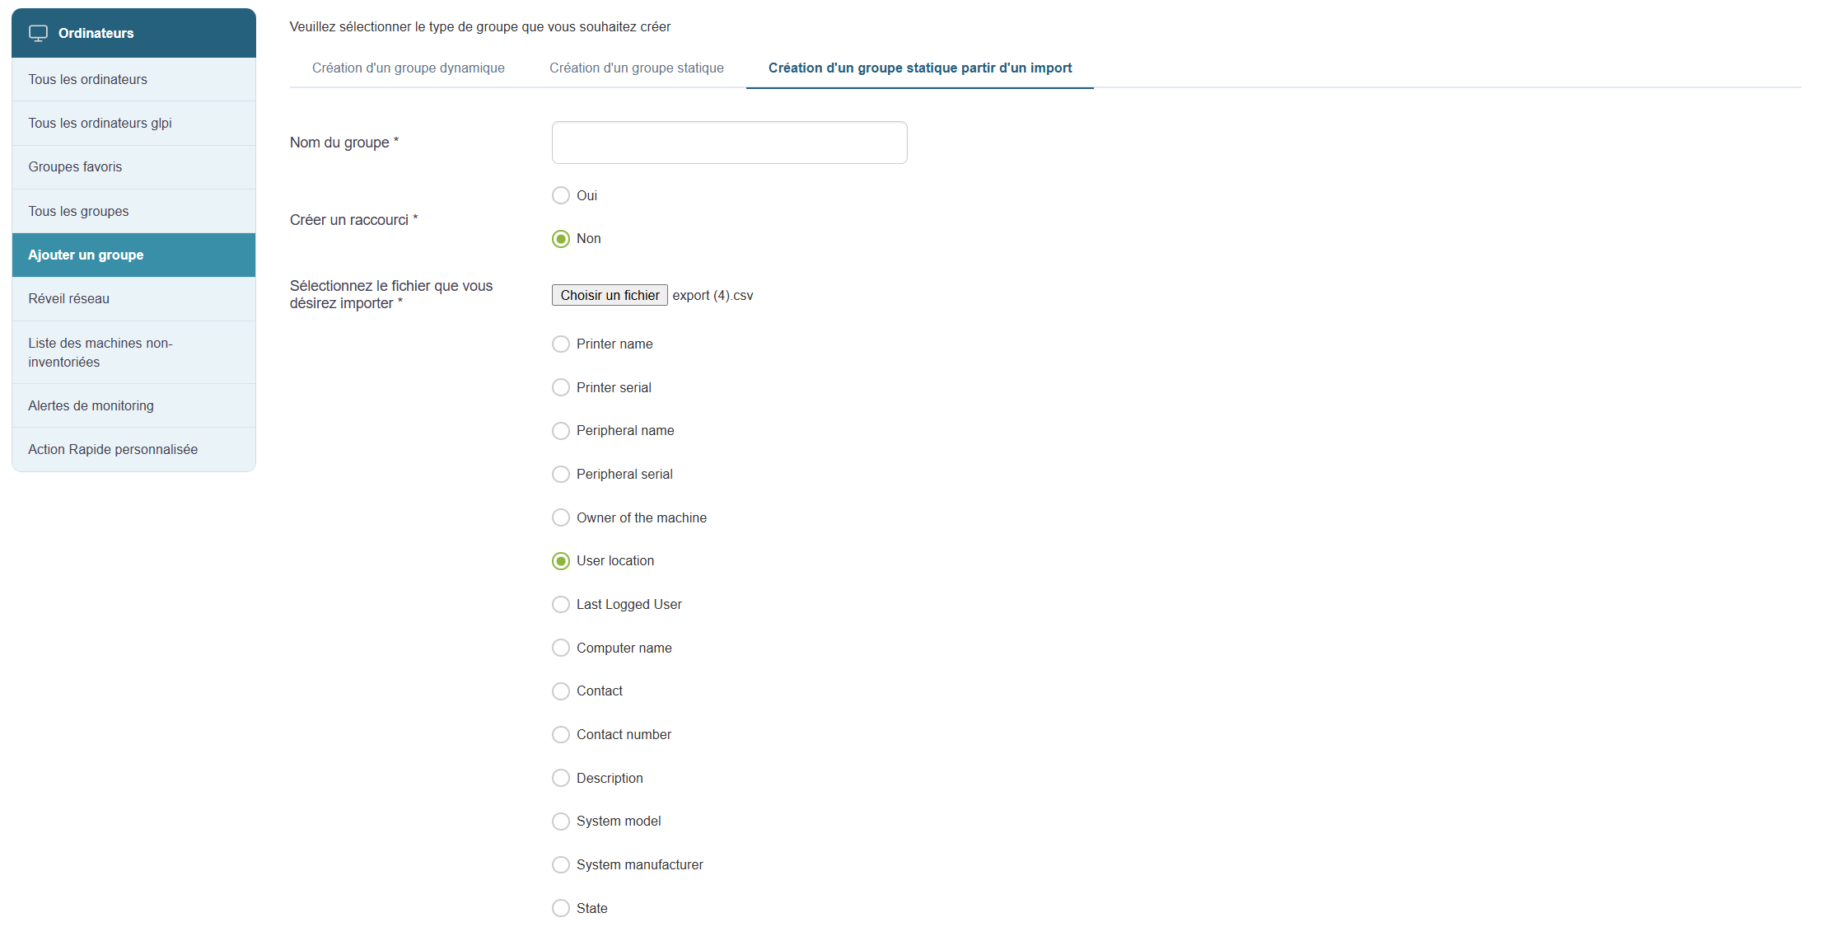Image resolution: width=1827 pixels, height=927 pixels.
Task: Open 'Création d'un groupe statique partir d'un import' tab
Action: coord(920,68)
